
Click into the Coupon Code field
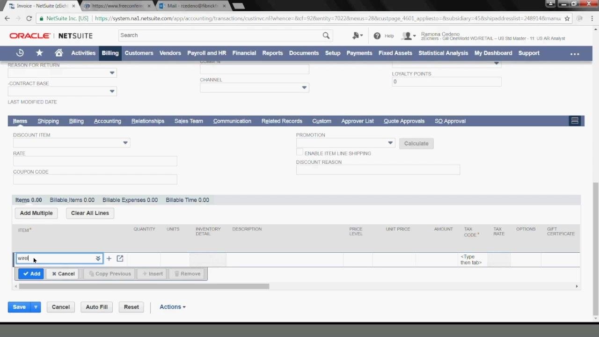pyautogui.click(x=95, y=179)
